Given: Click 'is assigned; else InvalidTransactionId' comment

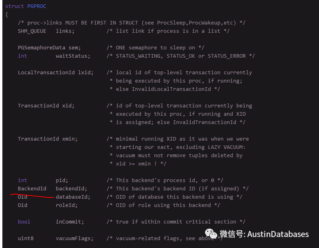Looking at the screenshot, I should [x=178, y=122].
